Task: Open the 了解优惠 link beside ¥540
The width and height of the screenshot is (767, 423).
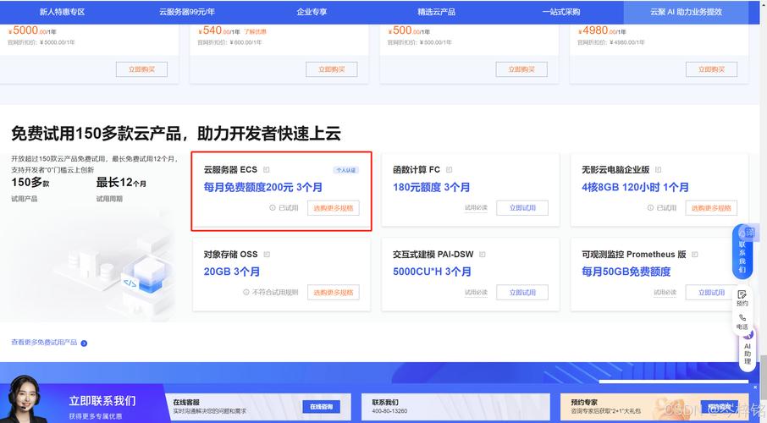Action: coord(256,32)
